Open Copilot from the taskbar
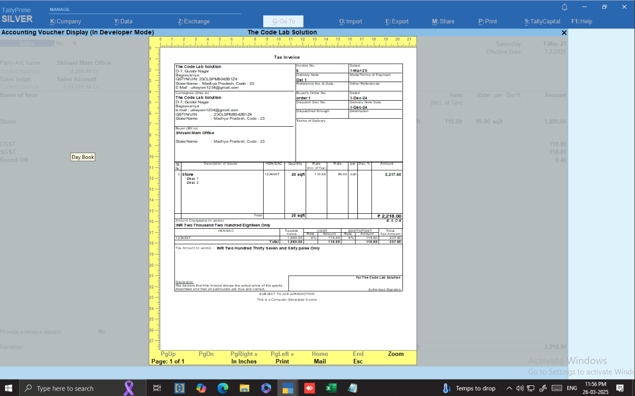 pyautogui.click(x=201, y=388)
